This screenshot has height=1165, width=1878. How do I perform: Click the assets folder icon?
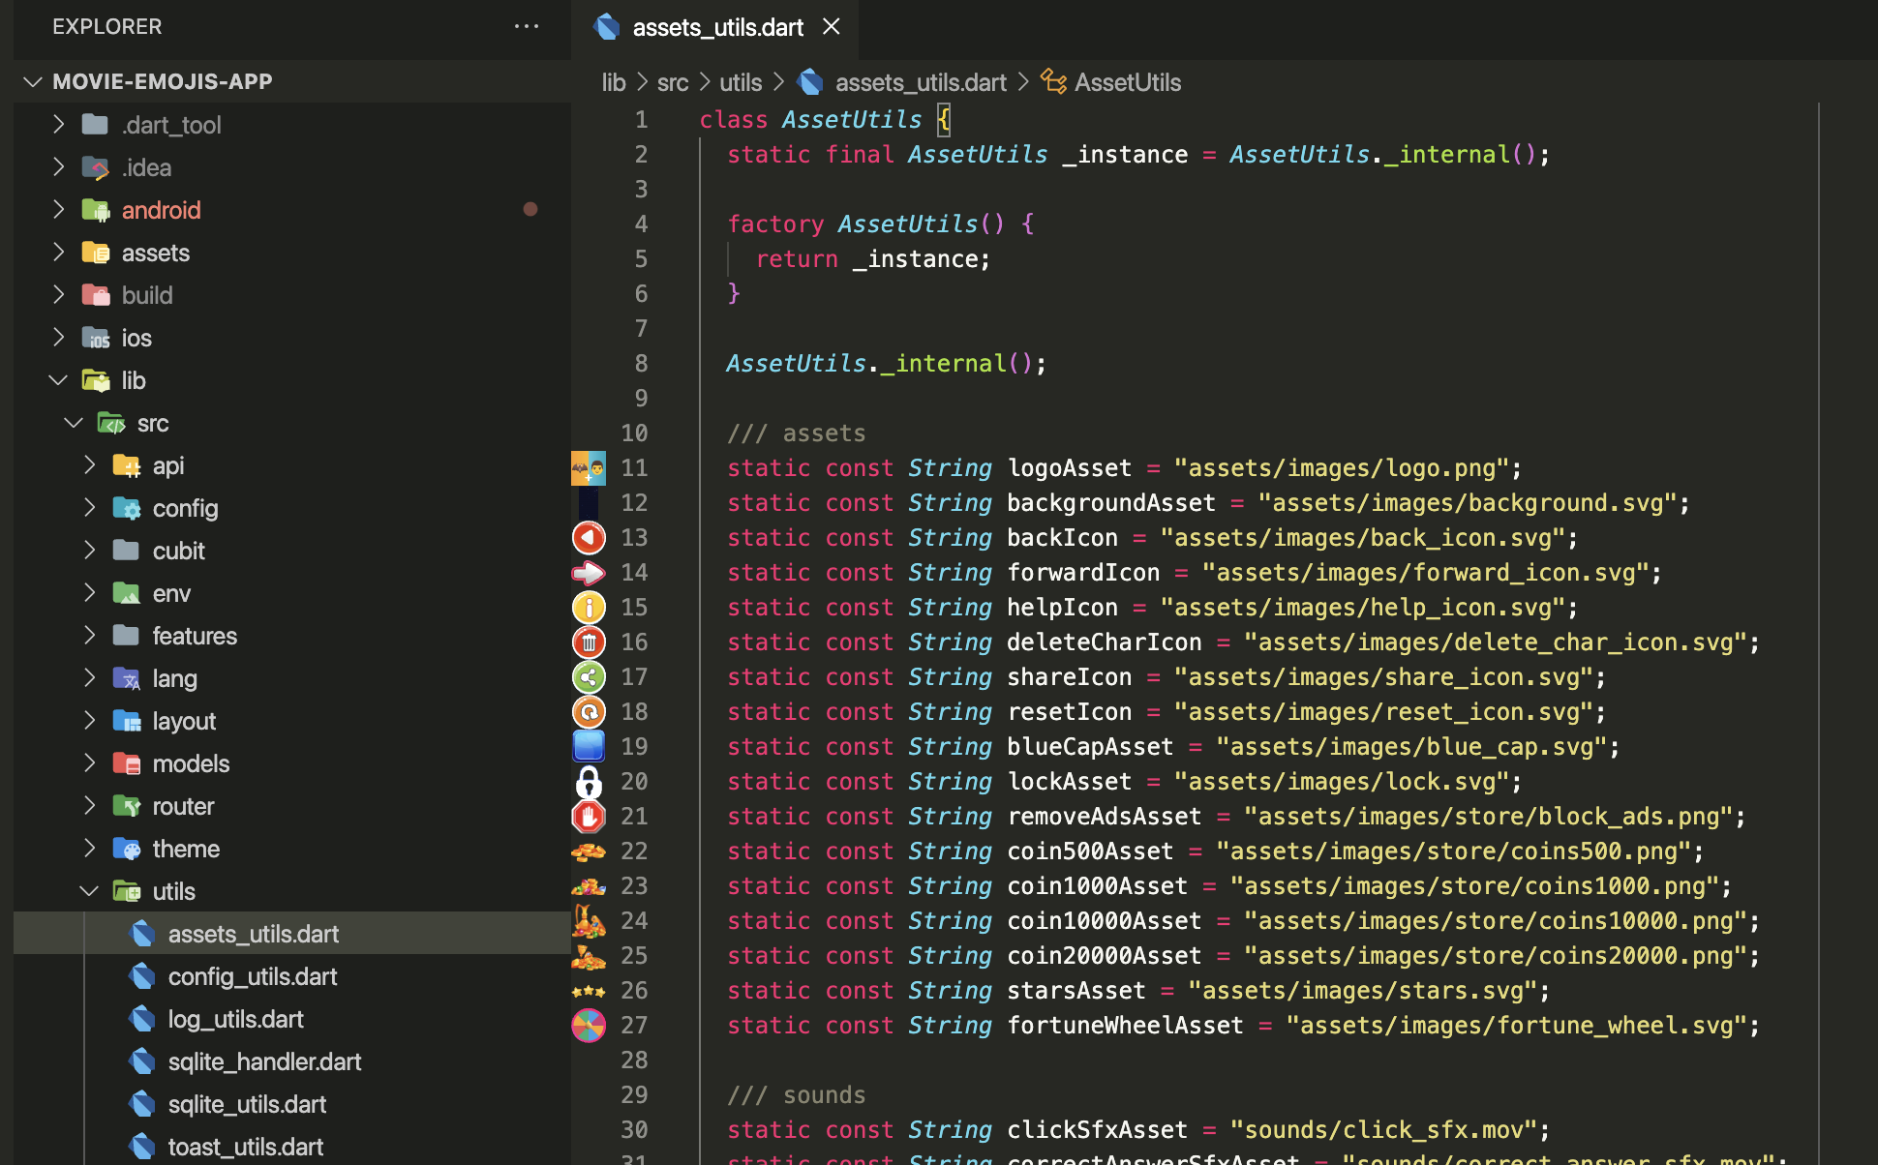[96, 252]
